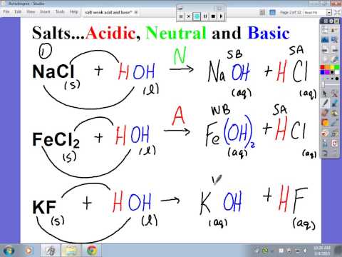Open the Best Fit zoom dropdown
Screen dimensions: 342x257
tap(328, 13)
